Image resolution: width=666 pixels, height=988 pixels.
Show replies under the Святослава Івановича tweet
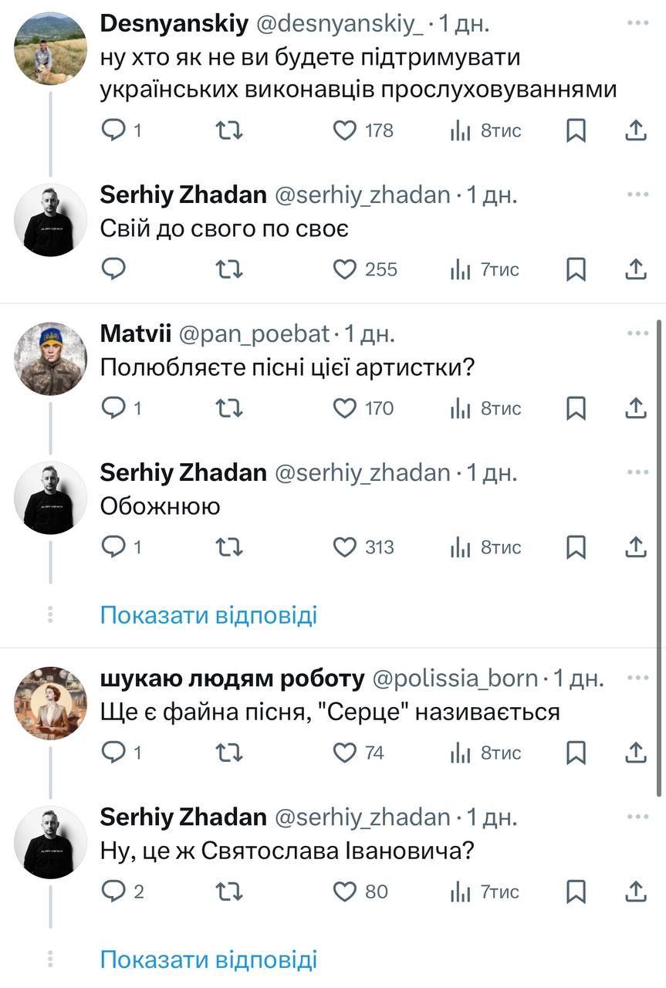pyautogui.click(x=208, y=959)
